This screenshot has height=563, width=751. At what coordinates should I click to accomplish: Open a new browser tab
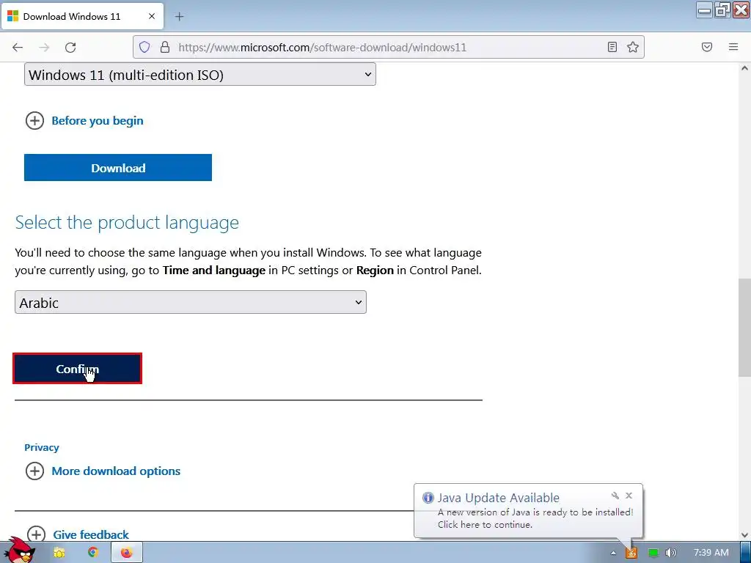[179, 17]
